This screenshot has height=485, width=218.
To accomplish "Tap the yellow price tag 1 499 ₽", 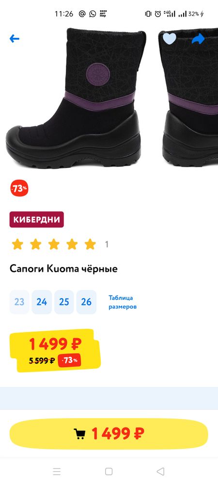I will pyautogui.click(x=55, y=351).
